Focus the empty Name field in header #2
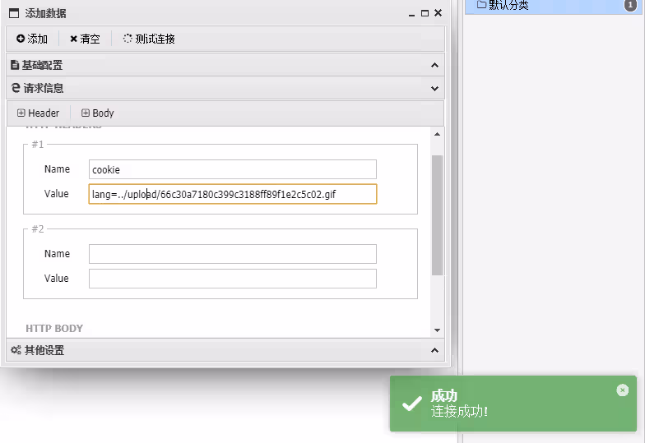Image resolution: width=645 pixels, height=443 pixels. click(x=232, y=254)
